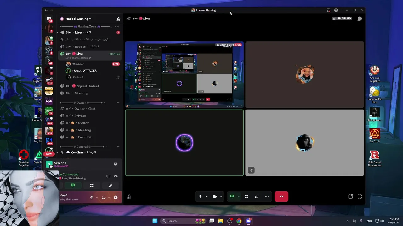Screen dimensions: 403x226
Task: Launch Far Cry 6 desktop shortcut
Action: [375, 135]
